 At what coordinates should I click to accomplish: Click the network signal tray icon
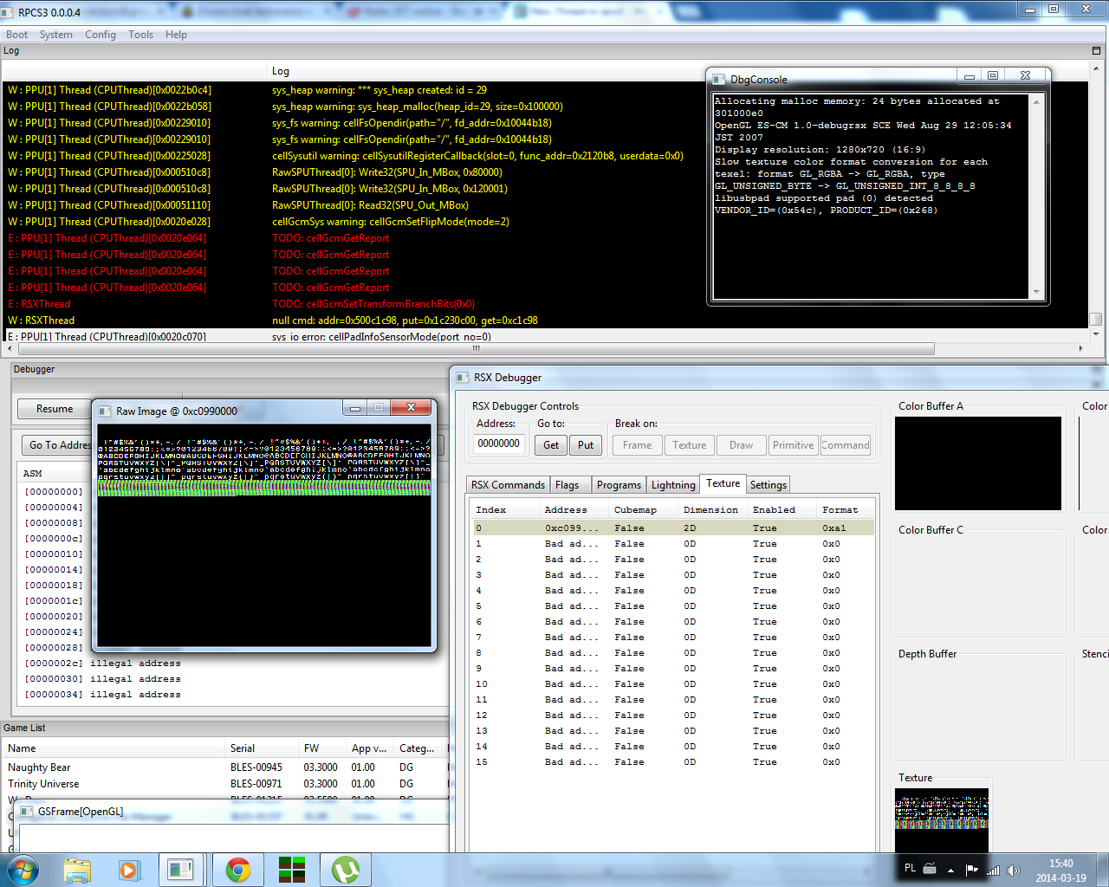(993, 870)
